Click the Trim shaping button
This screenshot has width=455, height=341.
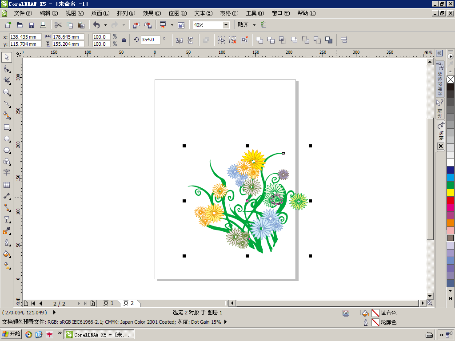pyautogui.click(x=271, y=40)
